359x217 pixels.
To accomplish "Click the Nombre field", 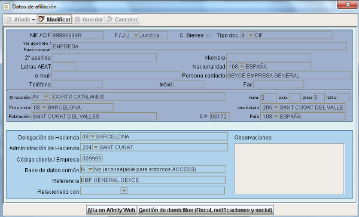I will coord(269,57).
